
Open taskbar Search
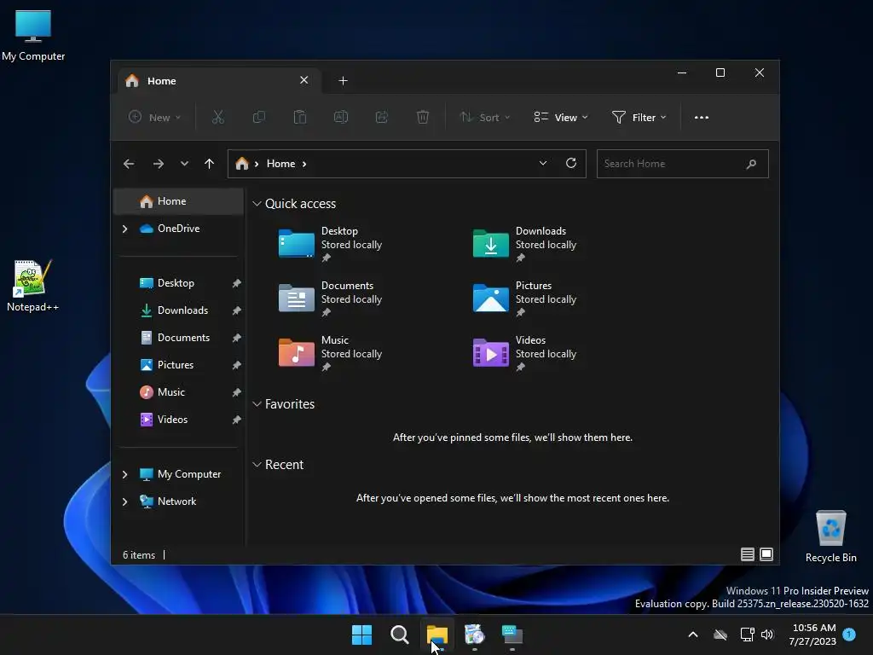399,635
